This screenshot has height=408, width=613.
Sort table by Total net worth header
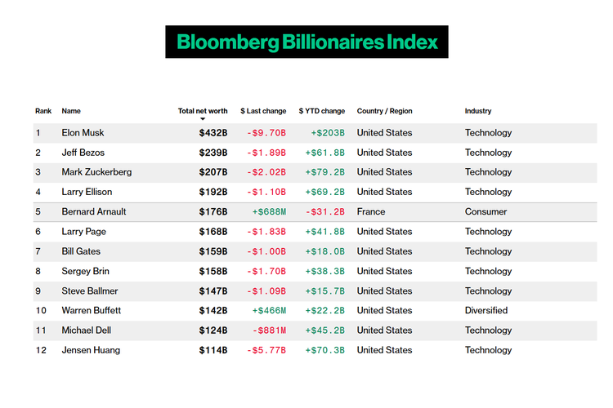(203, 111)
